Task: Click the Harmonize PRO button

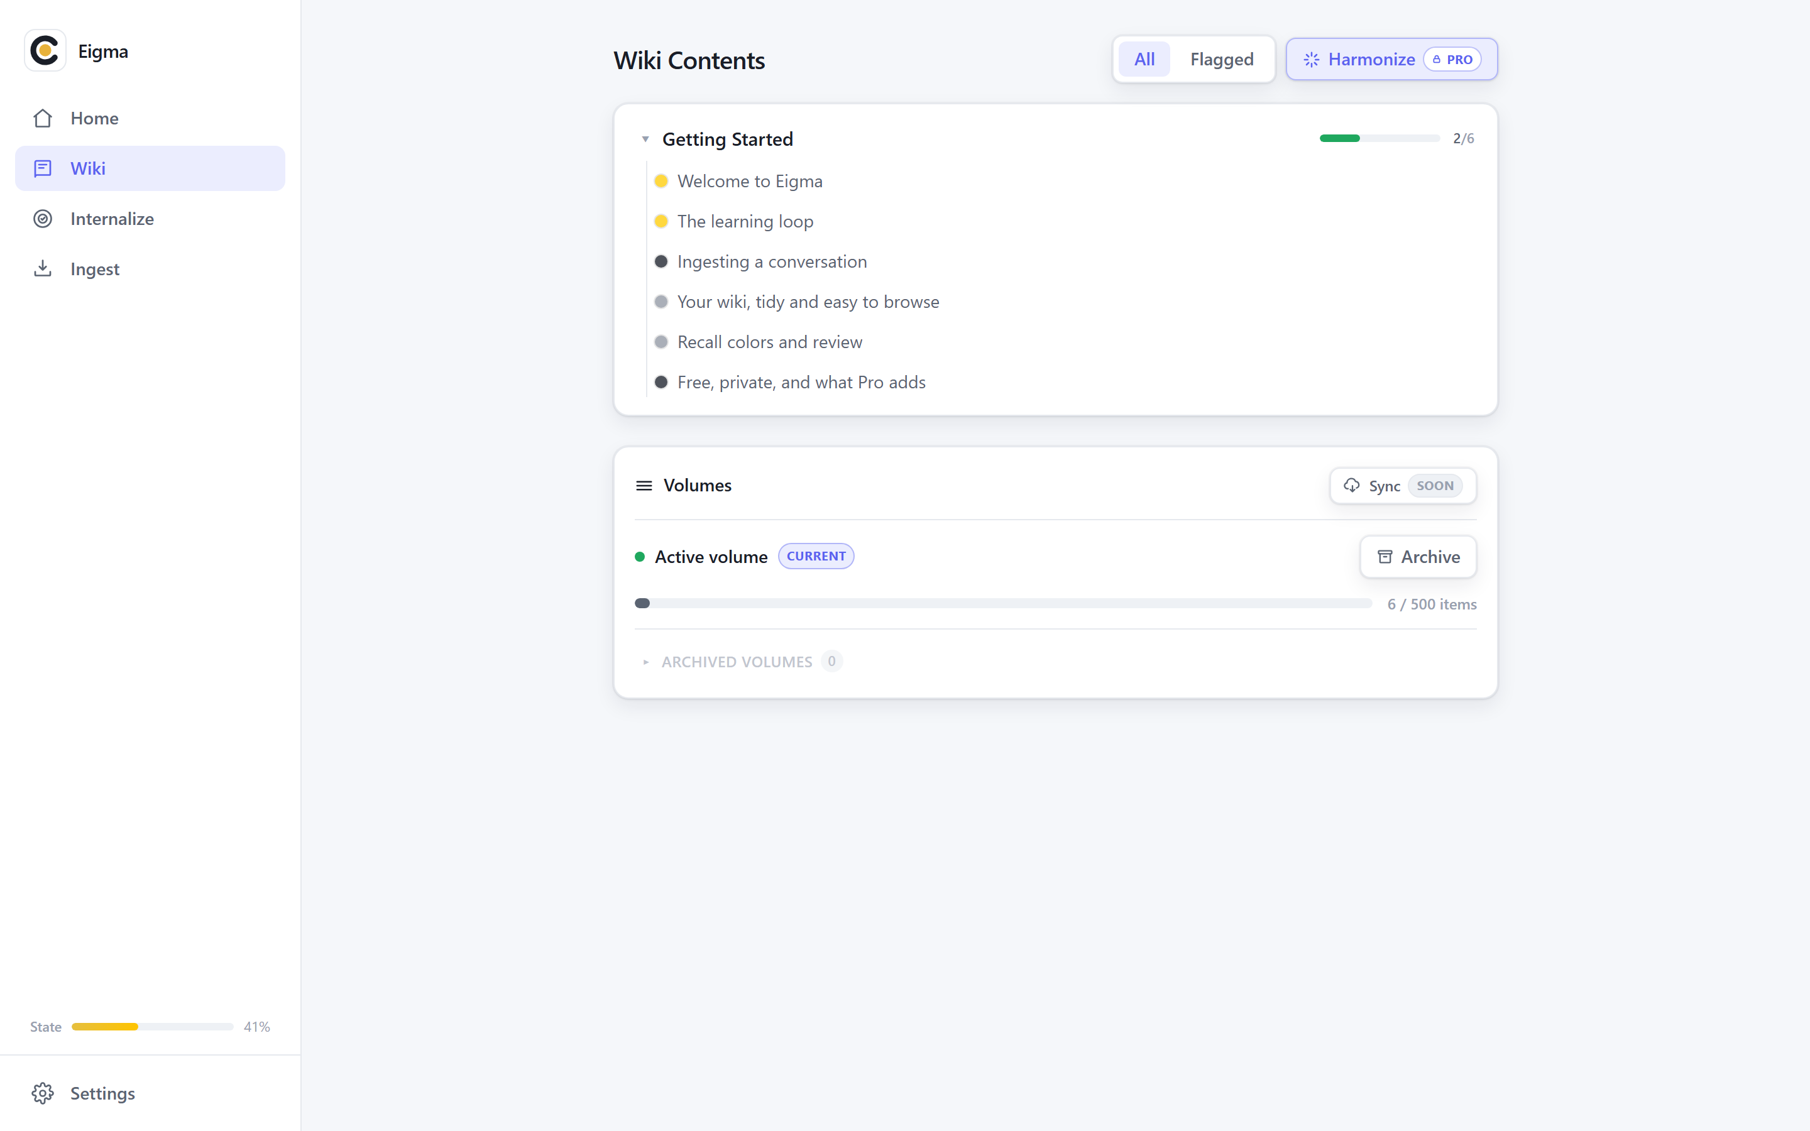Action: click(x=1391, y=59)
